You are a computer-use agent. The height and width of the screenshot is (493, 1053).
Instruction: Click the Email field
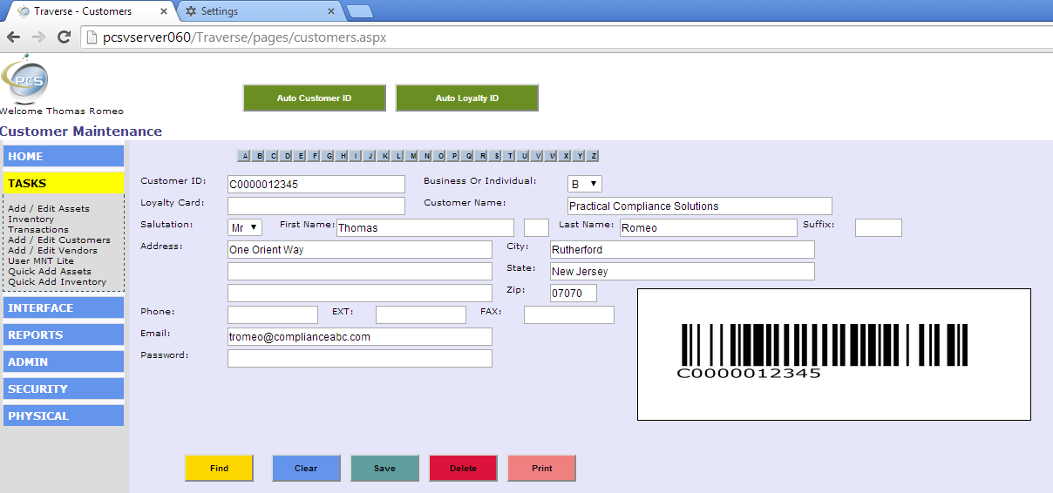point(360,337)
